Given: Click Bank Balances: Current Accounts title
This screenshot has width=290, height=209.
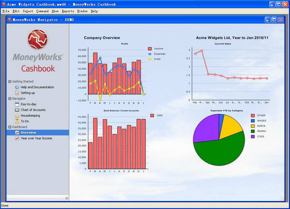Looking at the screenshot, I should (x=121, y=111).
